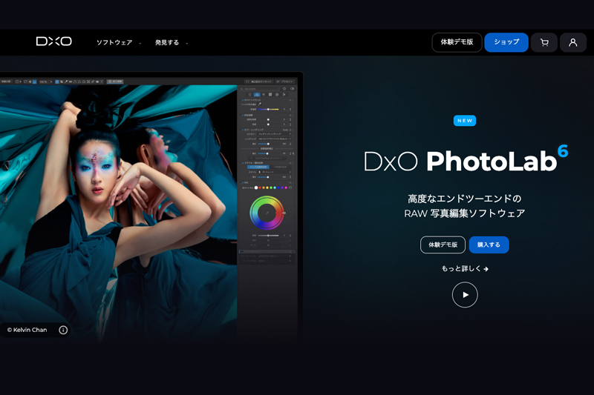Click the NEW badge
Viewport: 594px width, 395px height.
465,121
